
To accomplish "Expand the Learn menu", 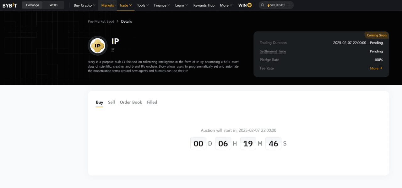I will point(182,5).
